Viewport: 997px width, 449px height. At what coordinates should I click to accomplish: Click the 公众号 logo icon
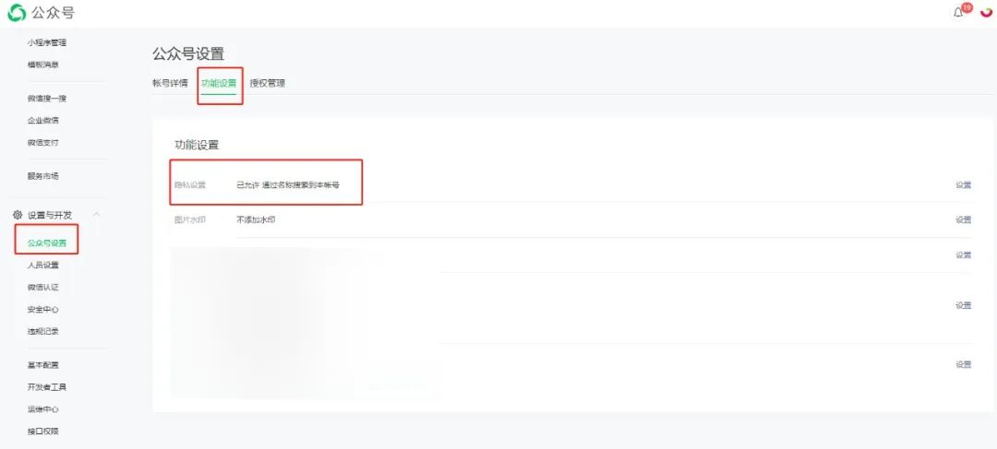[x=18, y=13]
